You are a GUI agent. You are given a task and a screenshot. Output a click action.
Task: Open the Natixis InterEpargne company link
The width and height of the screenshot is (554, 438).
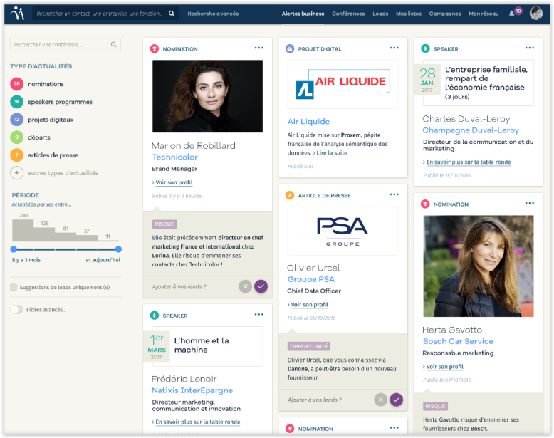pos(192,390)
